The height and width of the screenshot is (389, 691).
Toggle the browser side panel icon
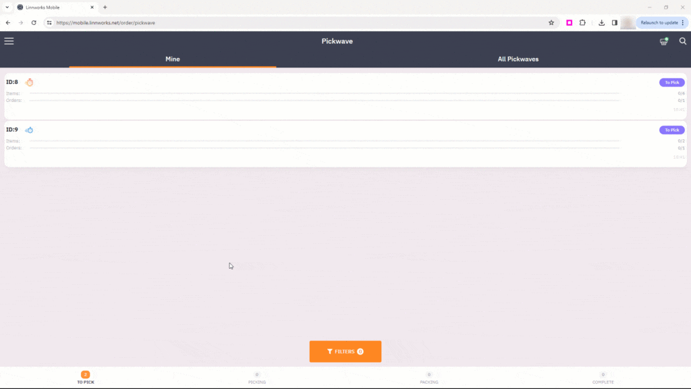coord(614,22)
